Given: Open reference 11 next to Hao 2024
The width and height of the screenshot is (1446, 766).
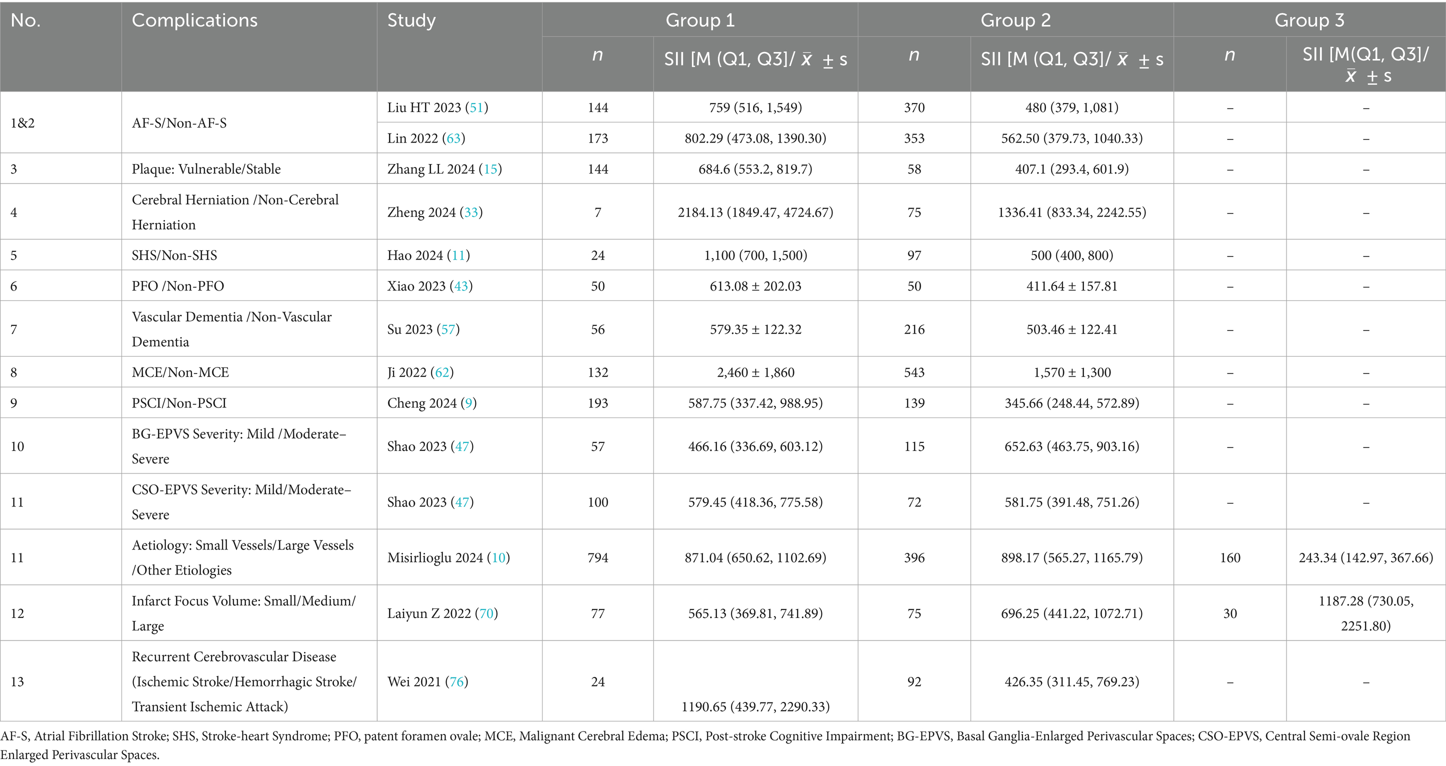Looking at the screenshot, I should (458, 256).
